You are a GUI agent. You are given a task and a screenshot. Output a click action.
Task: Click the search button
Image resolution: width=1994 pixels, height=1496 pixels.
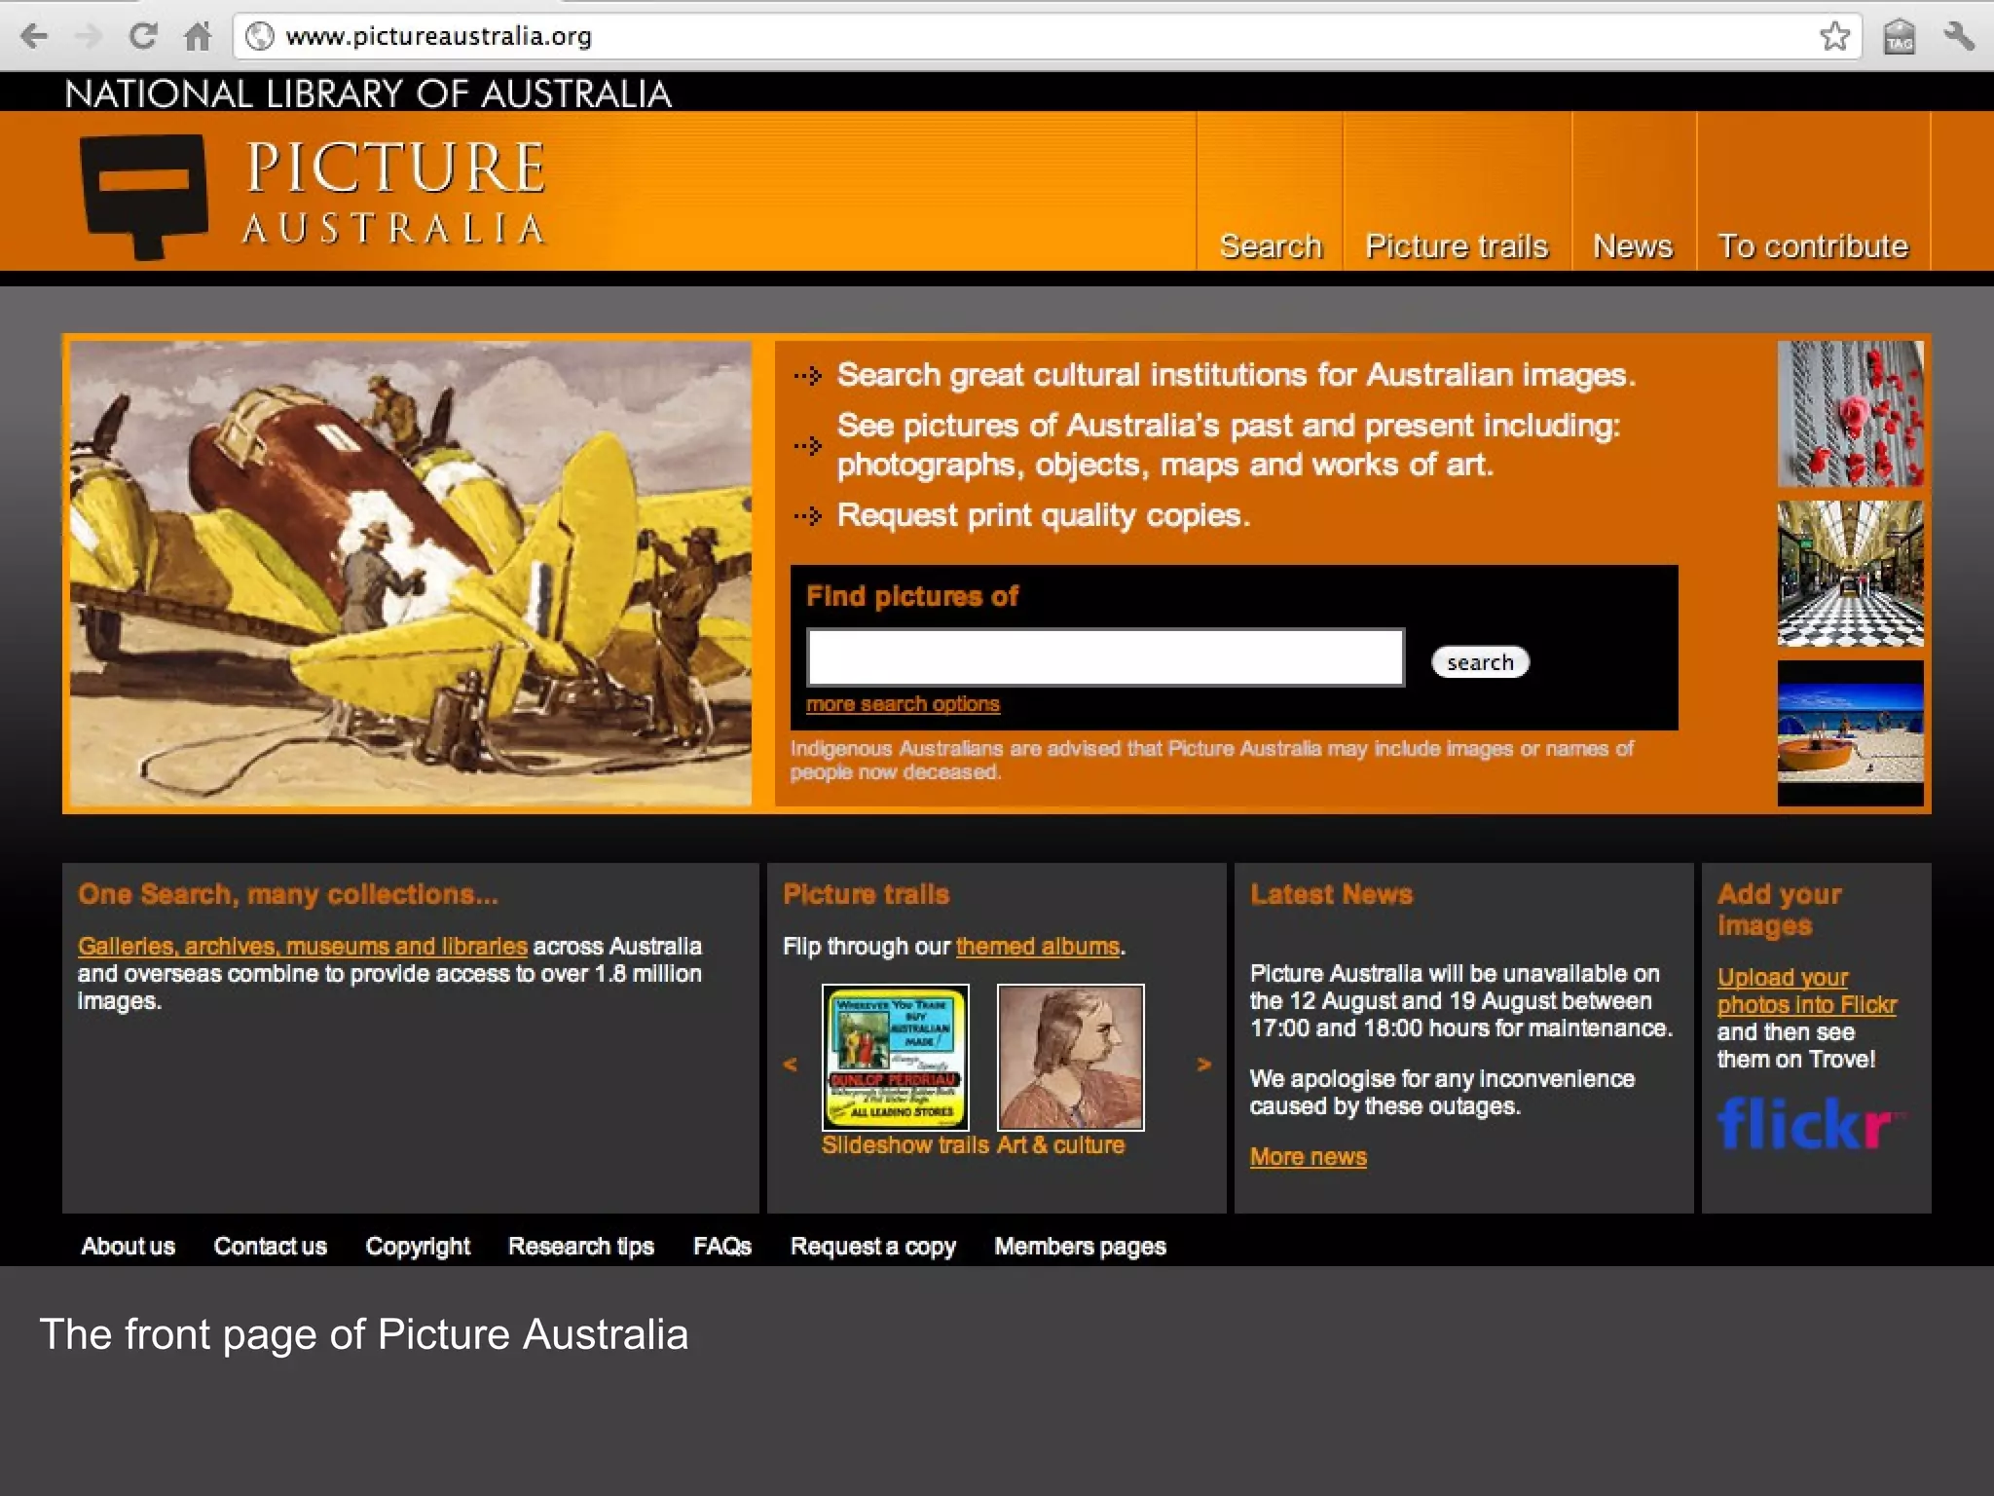tap(1480, 662)
